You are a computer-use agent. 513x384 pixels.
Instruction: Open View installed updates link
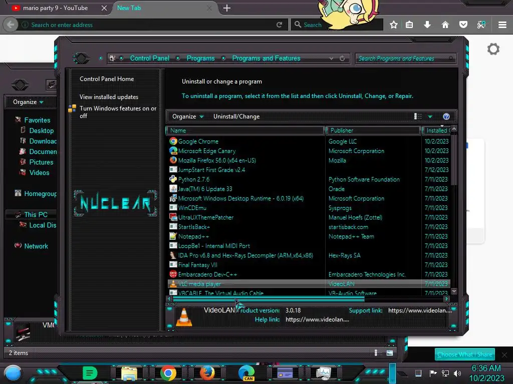tap(109, 97)
